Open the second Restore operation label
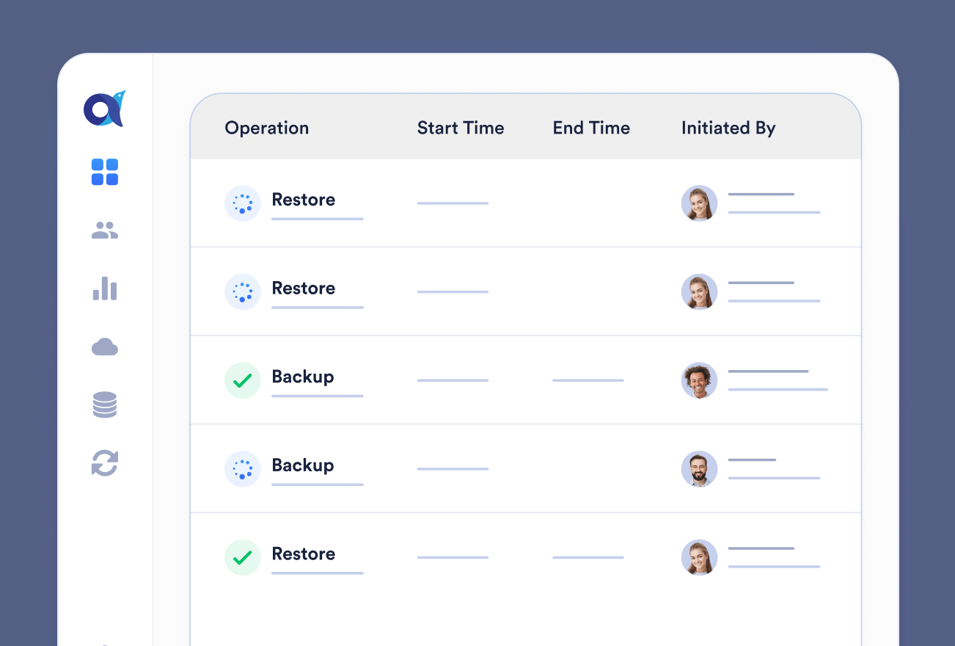This screenshot has height=646, width=955. coord(304,288)
